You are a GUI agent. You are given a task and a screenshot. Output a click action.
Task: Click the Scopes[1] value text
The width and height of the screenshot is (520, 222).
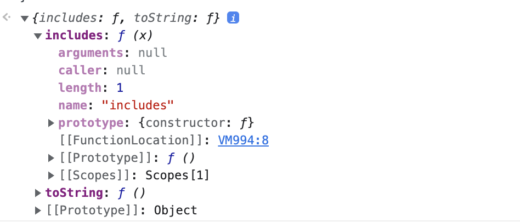[177, 176]
